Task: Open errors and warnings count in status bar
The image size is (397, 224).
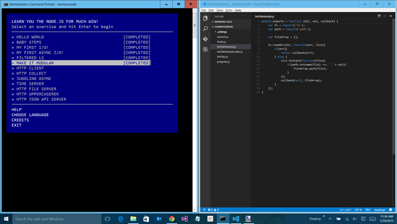Action: click(213, 210)
